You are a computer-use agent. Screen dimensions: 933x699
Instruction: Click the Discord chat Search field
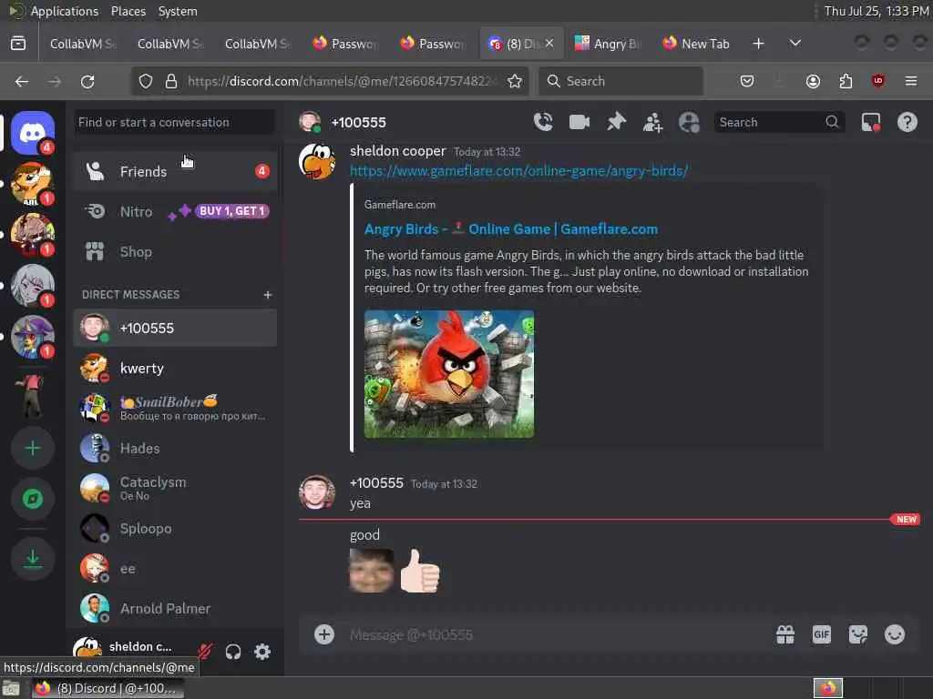[780, 123]
